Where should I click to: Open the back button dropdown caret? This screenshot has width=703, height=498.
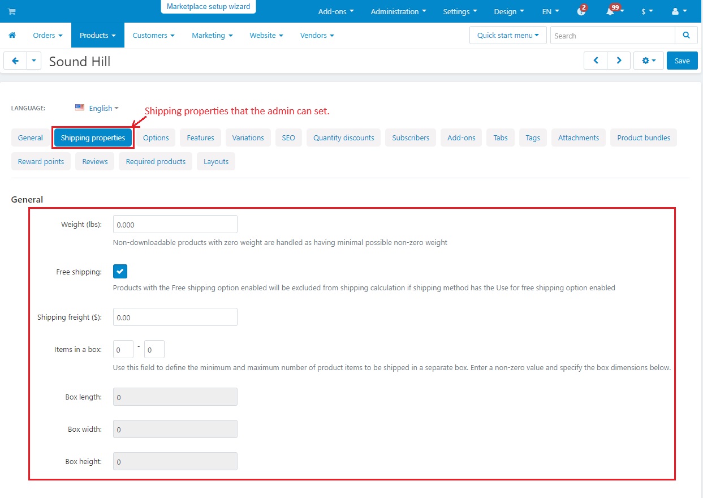tap(34, 61)
